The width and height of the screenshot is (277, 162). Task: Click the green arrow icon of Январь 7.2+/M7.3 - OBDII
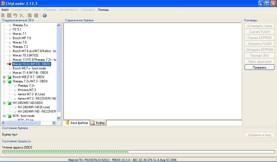click(9, 81)
